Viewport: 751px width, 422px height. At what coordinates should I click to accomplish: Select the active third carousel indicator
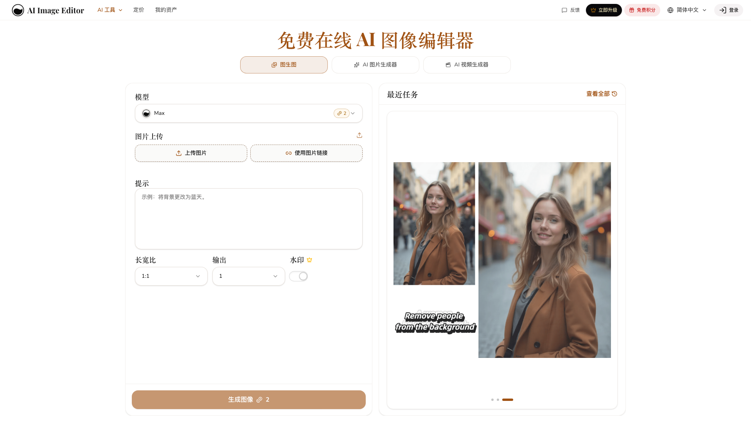pos(508,400)
